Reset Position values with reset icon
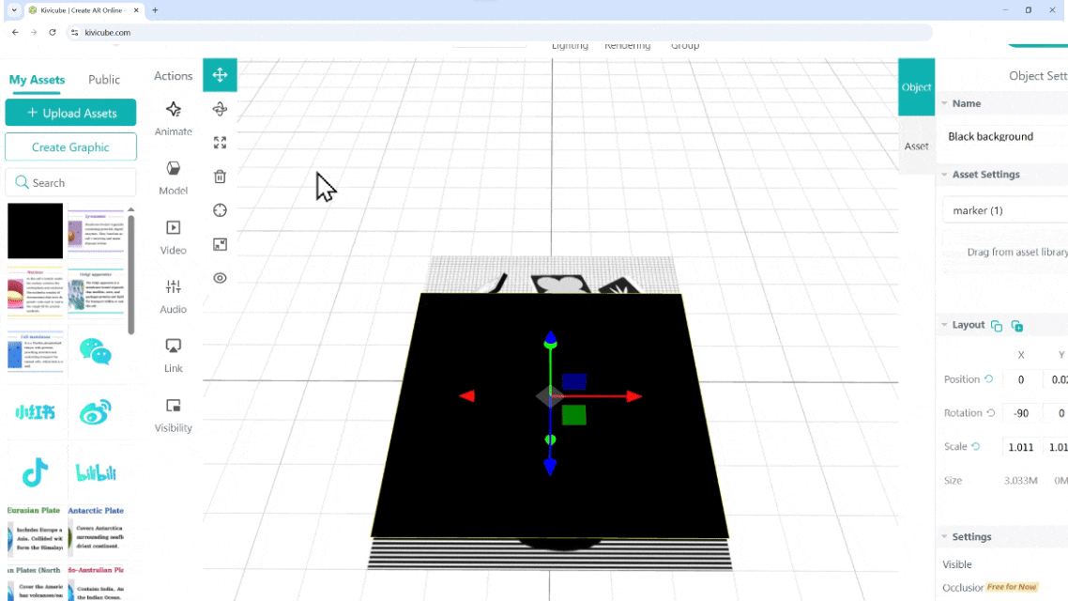 point(988,379)
